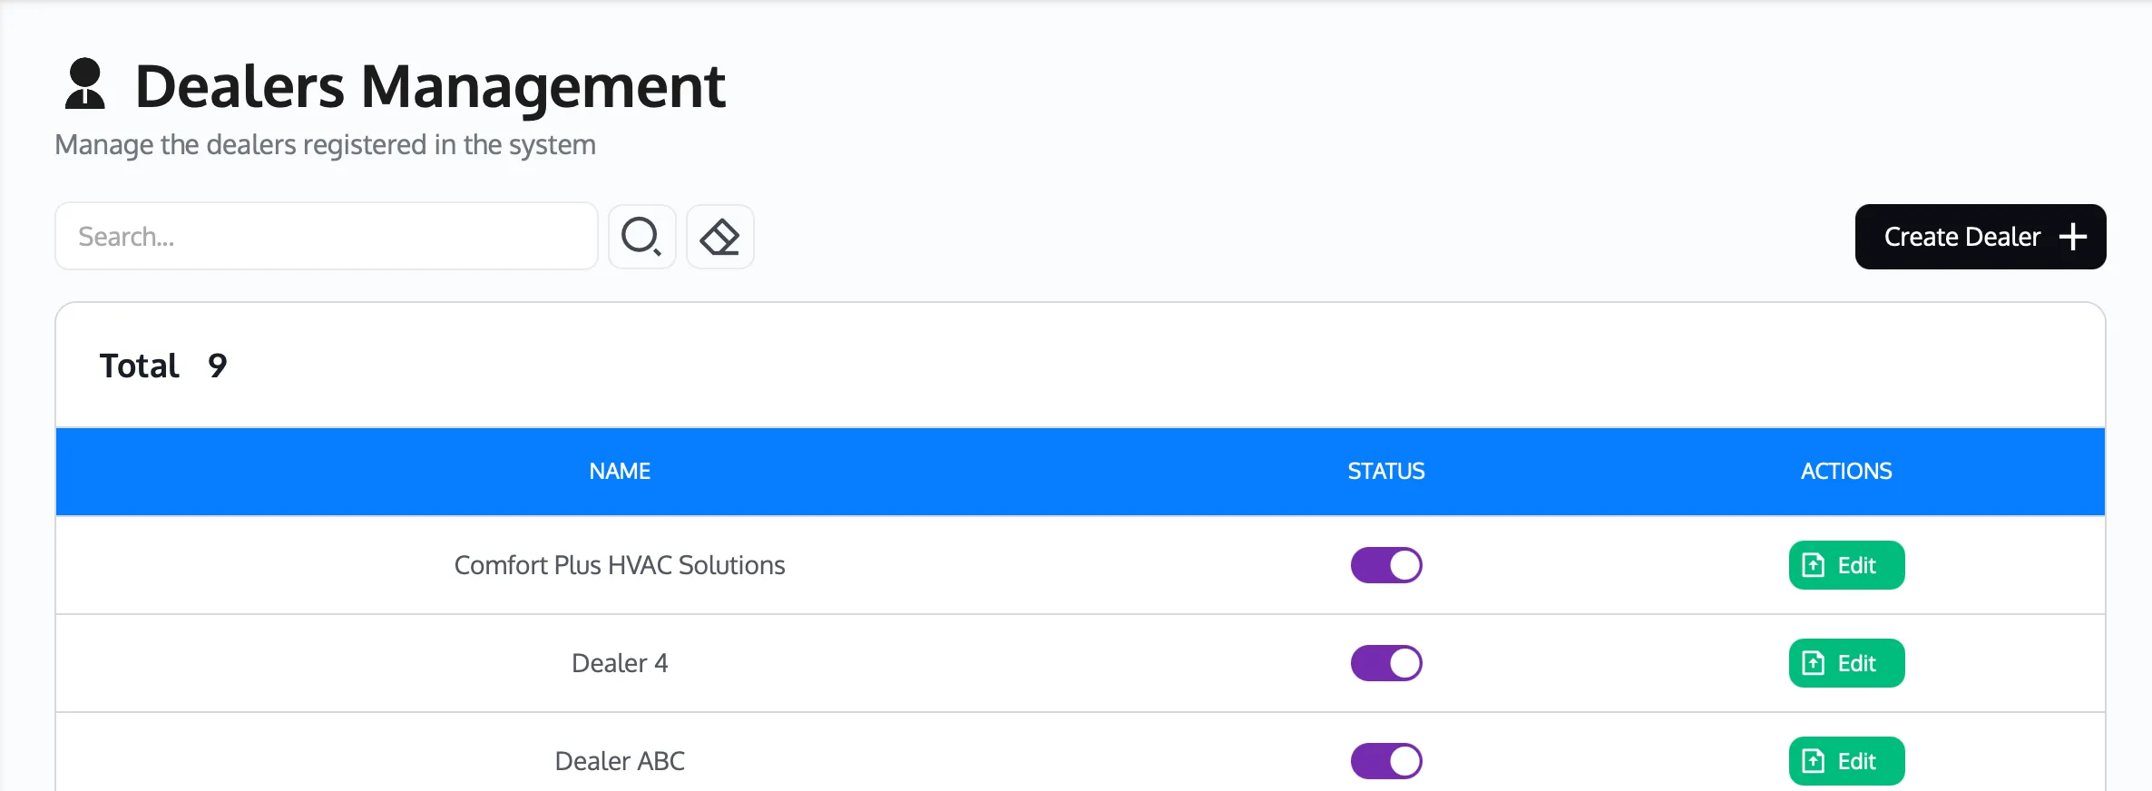2152x791 pixels.
Task: Select the Comfort Plus HVAC Solutions name cell
Action: (620, 565)
